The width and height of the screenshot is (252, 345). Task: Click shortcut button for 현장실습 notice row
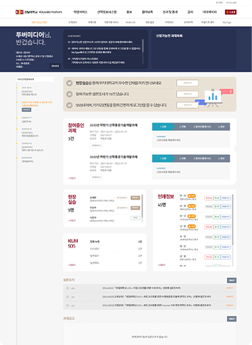coord(187,83)
